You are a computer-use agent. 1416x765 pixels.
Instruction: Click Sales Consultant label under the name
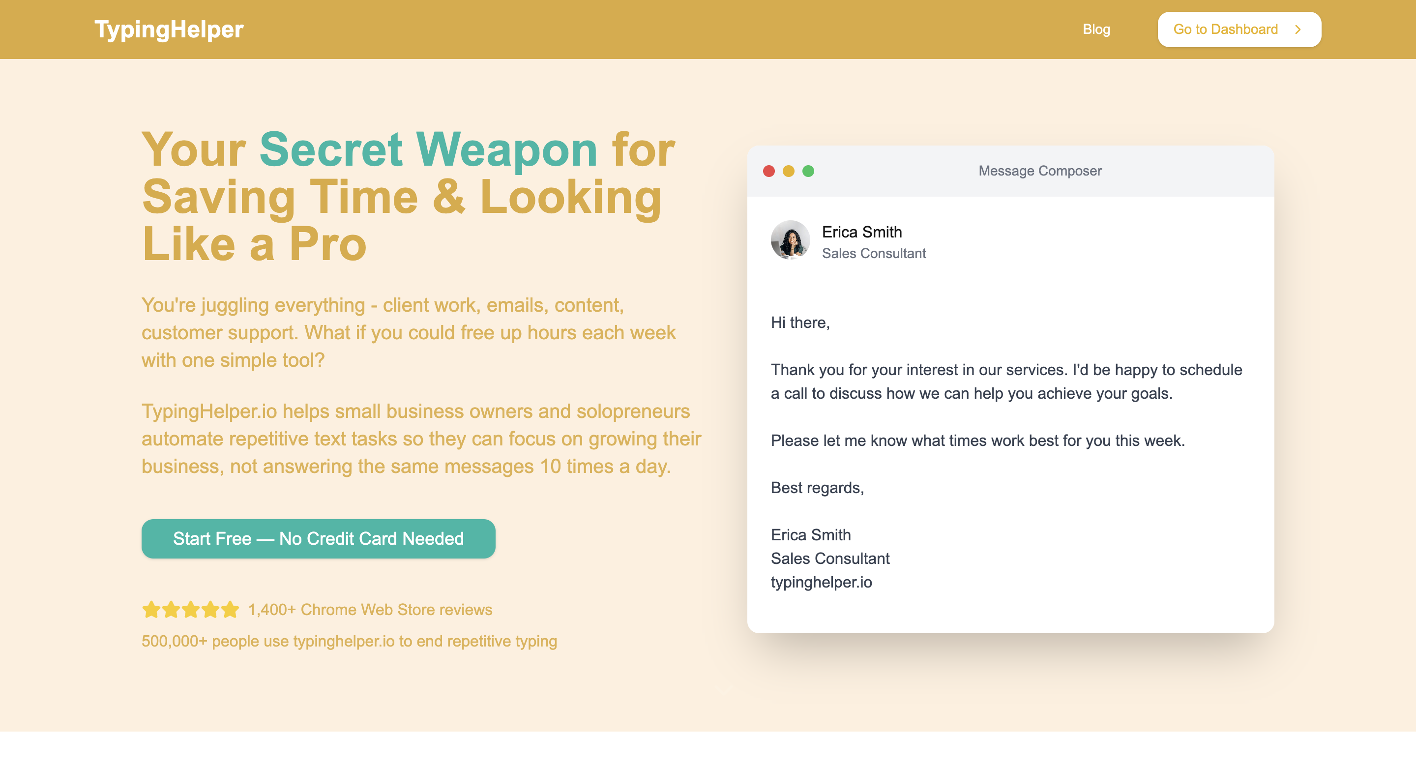[x=874, y=253]
